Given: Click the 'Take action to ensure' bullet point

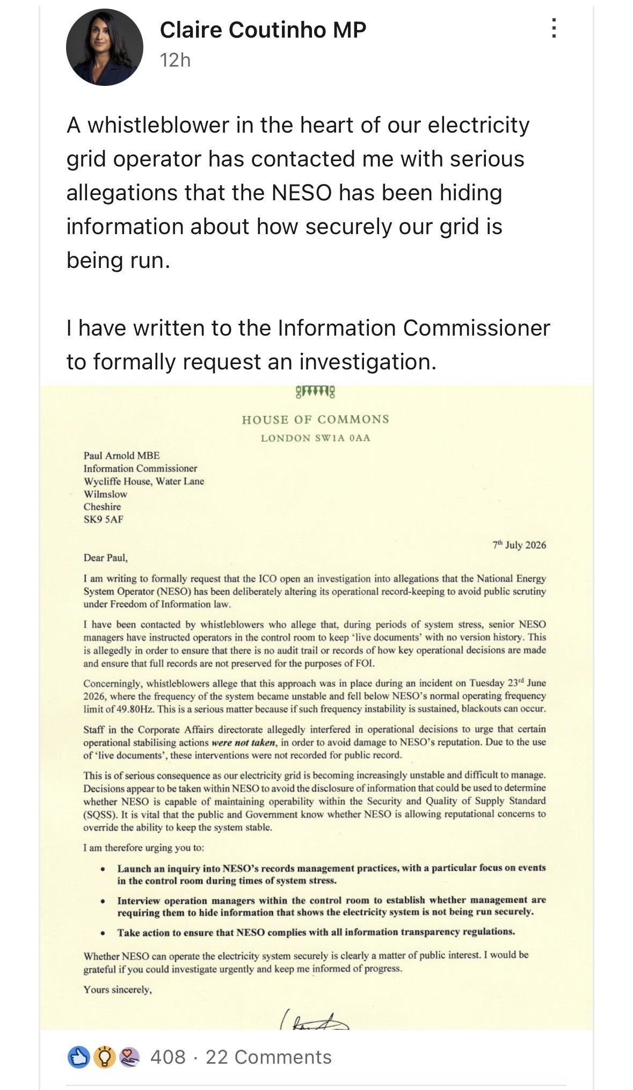Looking at the screenshot, I should tap(316, 932).
